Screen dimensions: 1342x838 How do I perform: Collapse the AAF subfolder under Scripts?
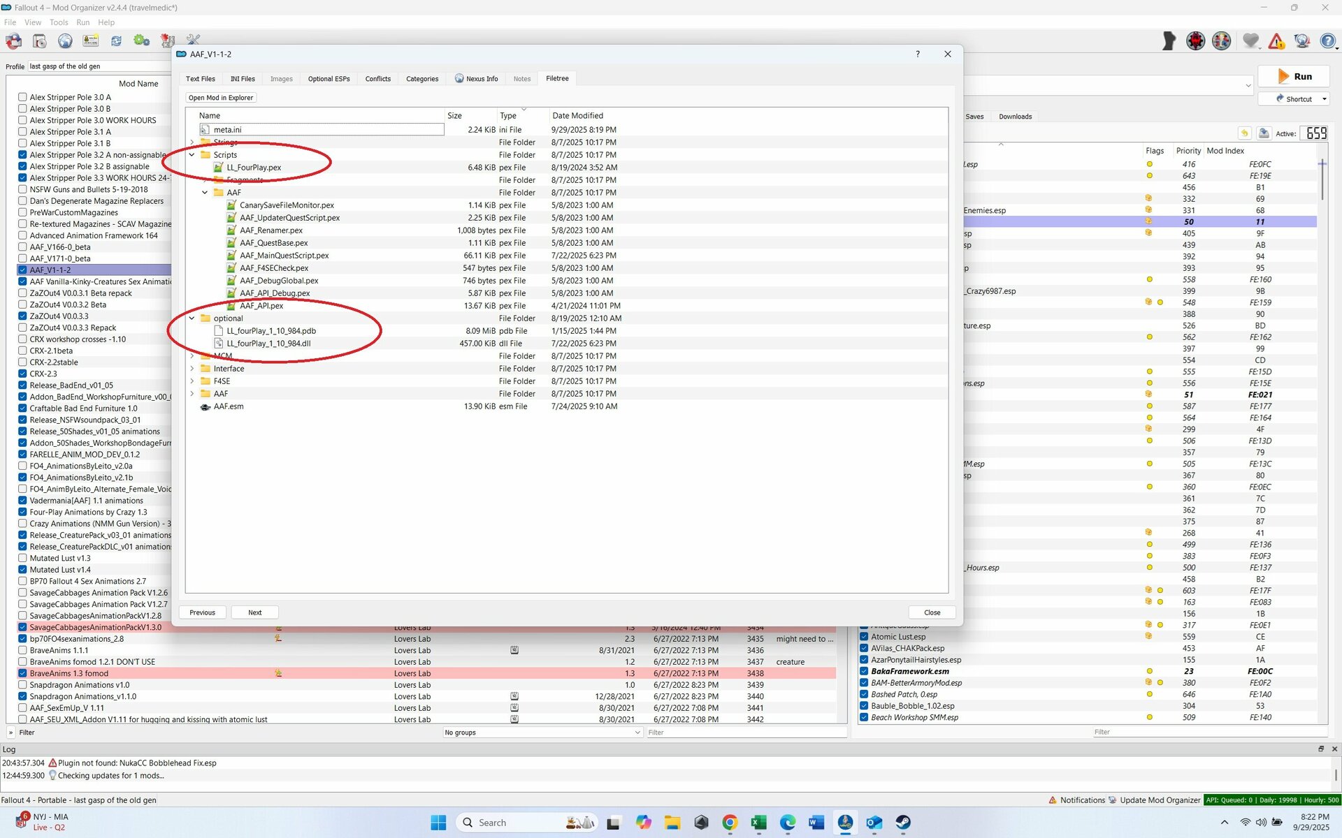coord(205,193)
